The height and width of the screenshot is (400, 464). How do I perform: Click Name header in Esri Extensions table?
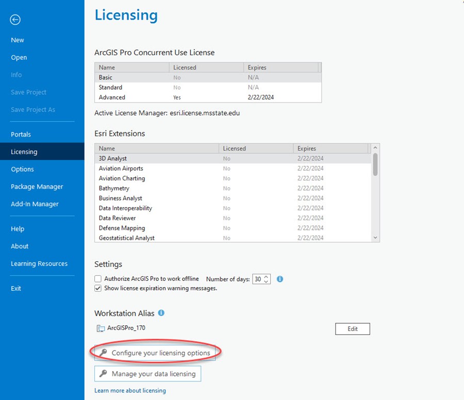tap(157, 148)
